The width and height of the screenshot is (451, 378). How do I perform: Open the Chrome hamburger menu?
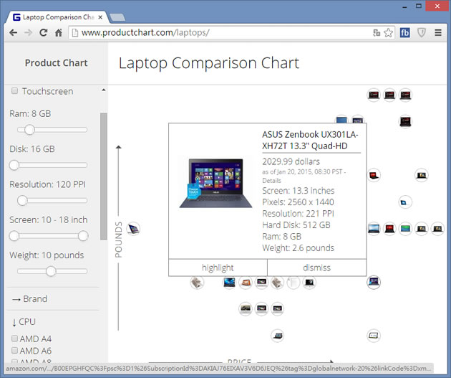click(x=438, y=33)
